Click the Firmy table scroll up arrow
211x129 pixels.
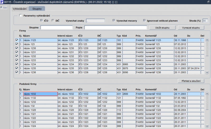point(207,40)
